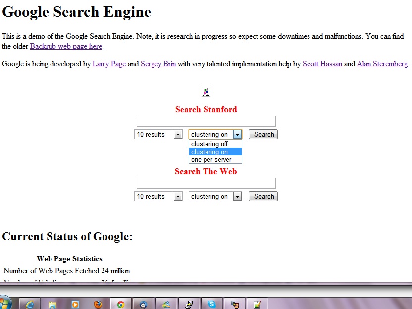The image size is (412, 309).
Task: Open the Backrub web page link
Action: 66,46
